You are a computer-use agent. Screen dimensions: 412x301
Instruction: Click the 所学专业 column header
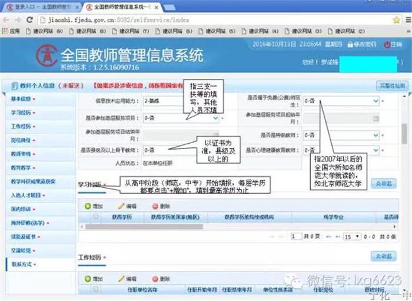[x=334, y=217]
